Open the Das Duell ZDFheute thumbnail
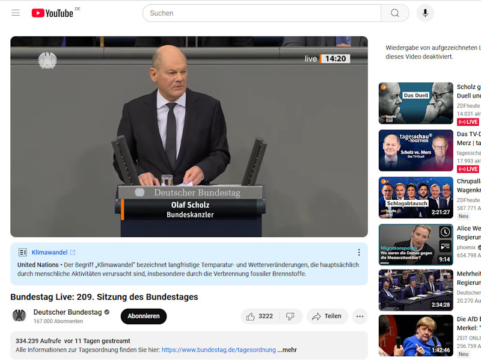This screenshot has height=361, width=481. click(415, 103)
